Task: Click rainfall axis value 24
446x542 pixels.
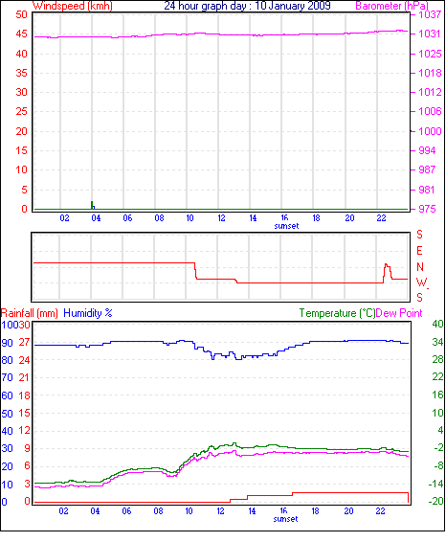Action: [x=24, y=360]
